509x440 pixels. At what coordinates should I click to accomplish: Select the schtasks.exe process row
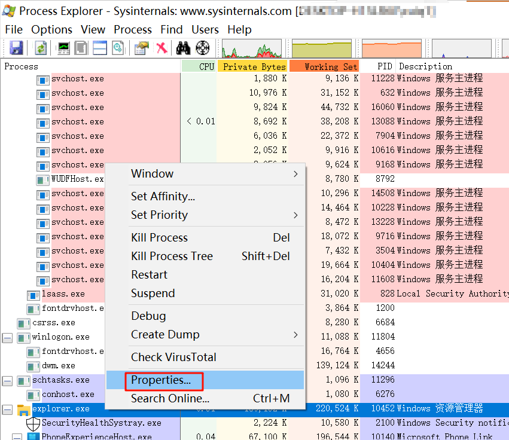[x=255, y=380]
